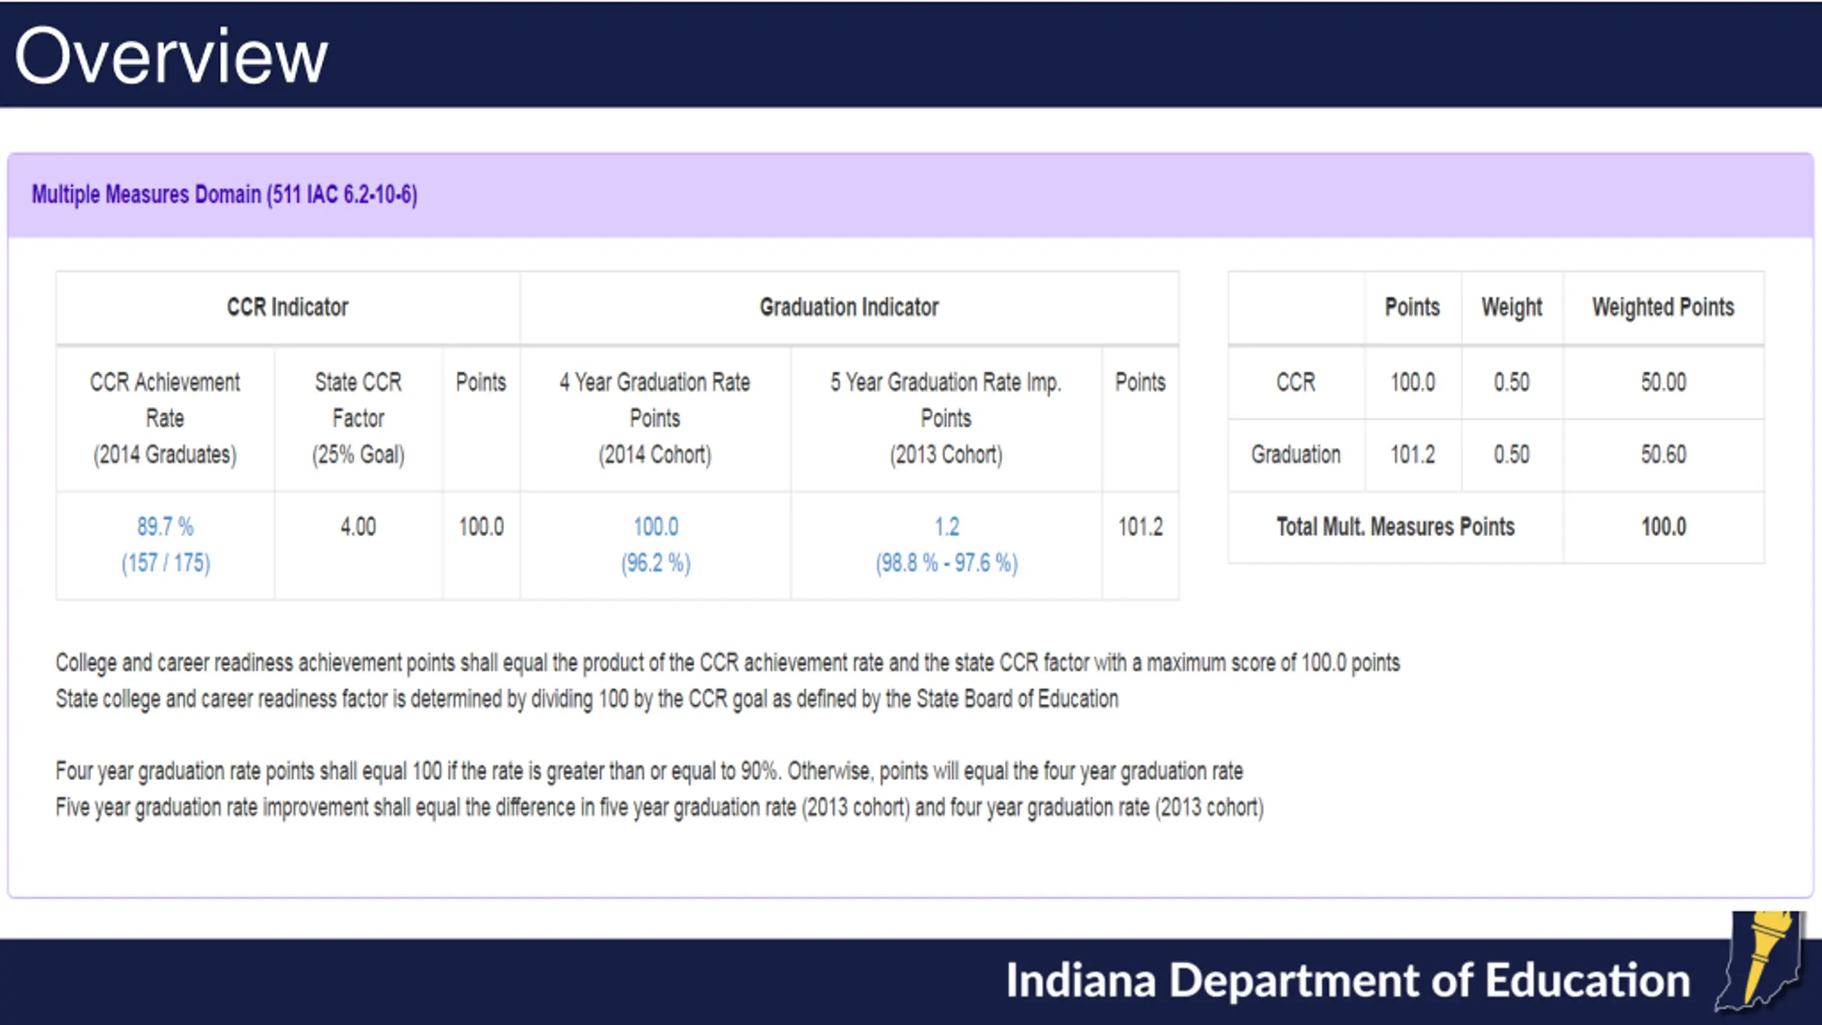Image resolution: width=1822 pixels, height=1025 pixels.
Task: Click the Graduation Indicator table header
Action: [849, 307]
